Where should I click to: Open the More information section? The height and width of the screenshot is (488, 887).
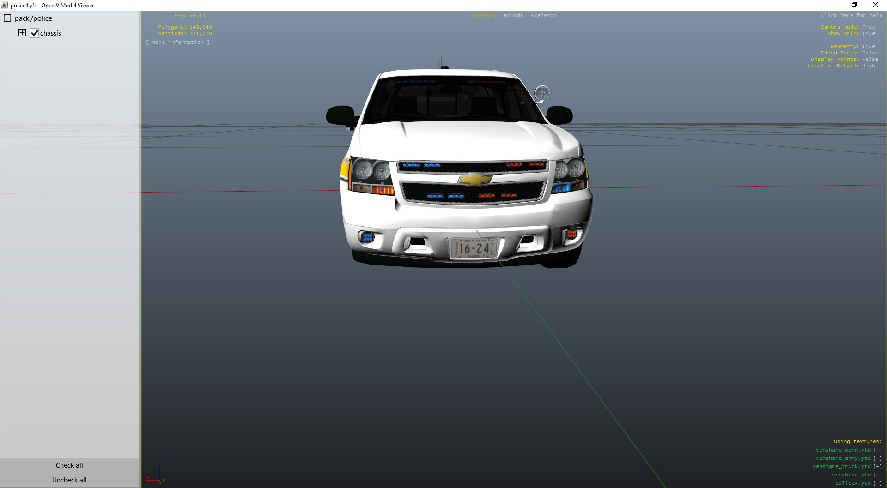click(178, 42)
